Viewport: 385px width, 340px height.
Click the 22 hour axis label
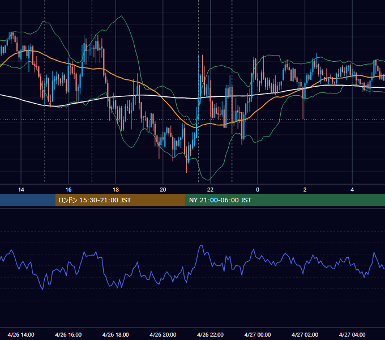(x=210, y=190)
